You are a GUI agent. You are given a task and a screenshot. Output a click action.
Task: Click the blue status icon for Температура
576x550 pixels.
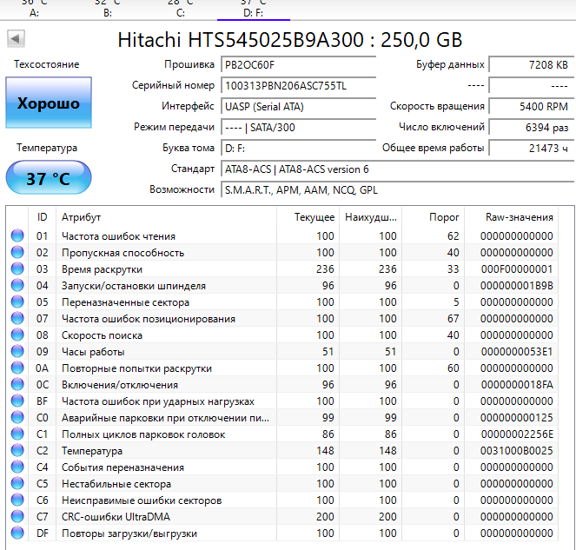(x=17, y=451)
